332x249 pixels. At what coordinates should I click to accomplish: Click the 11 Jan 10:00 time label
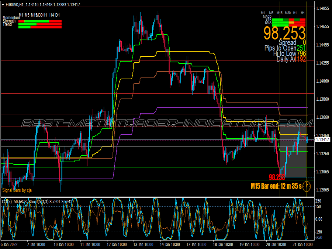point(90,245)
